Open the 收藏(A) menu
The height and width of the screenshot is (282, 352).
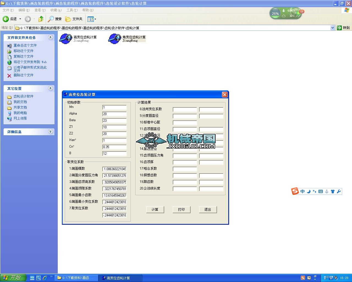pyautogui.click(x=56, y=10)
